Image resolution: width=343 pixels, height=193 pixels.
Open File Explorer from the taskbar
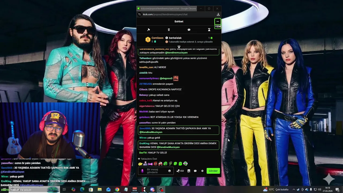click(100, 190)
